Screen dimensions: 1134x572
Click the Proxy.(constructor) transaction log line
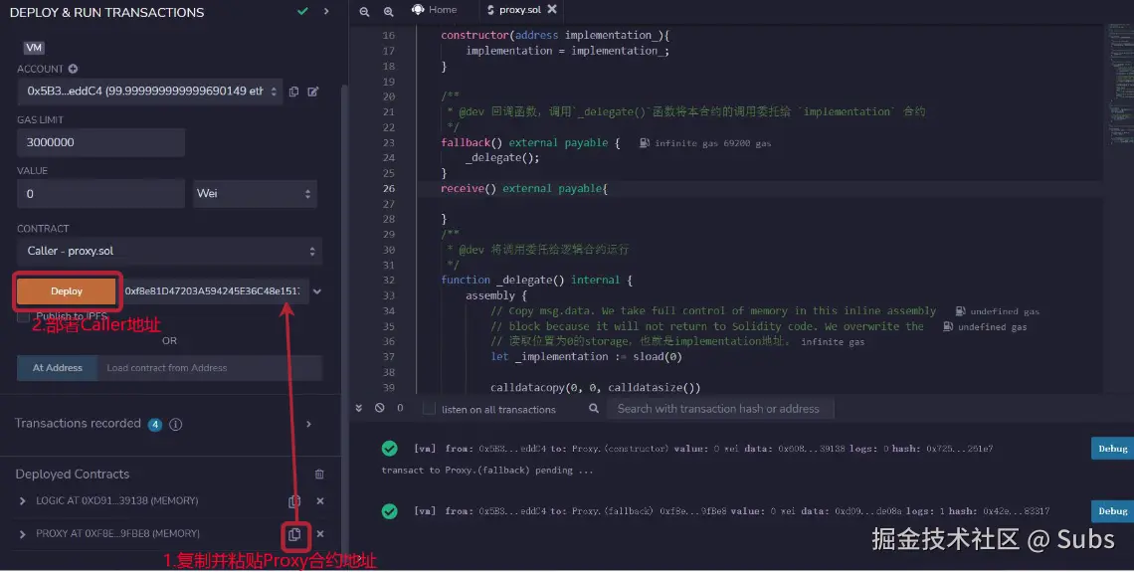(x=703, y=449)
